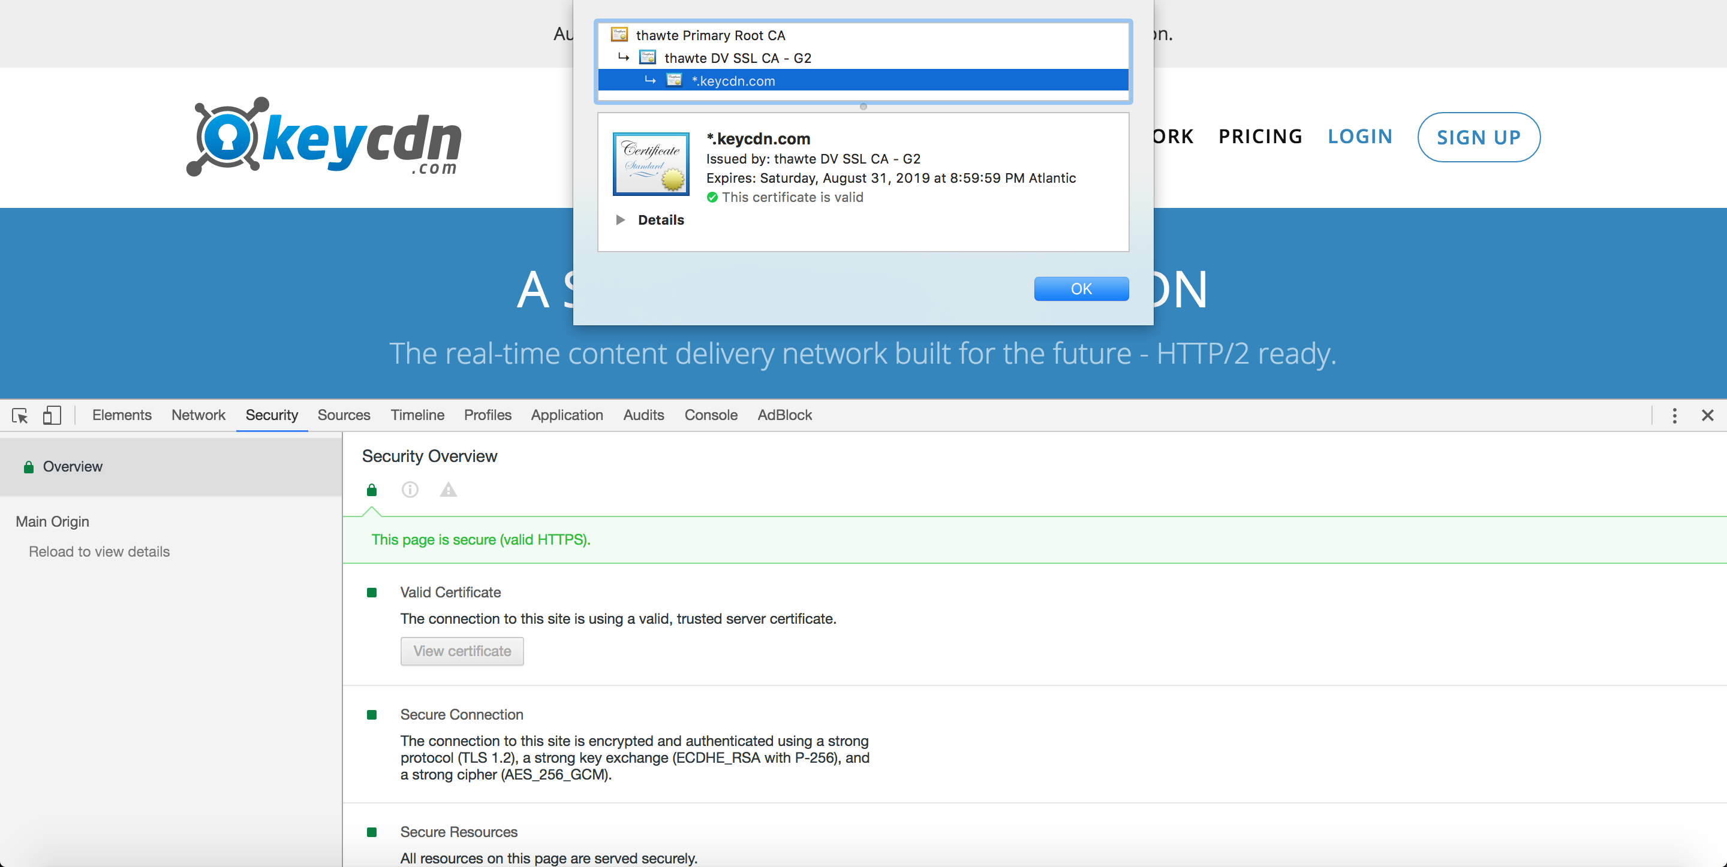Select the warning triangle filter icon
The width and height of the screenshot is (1727, 867).
448,490
